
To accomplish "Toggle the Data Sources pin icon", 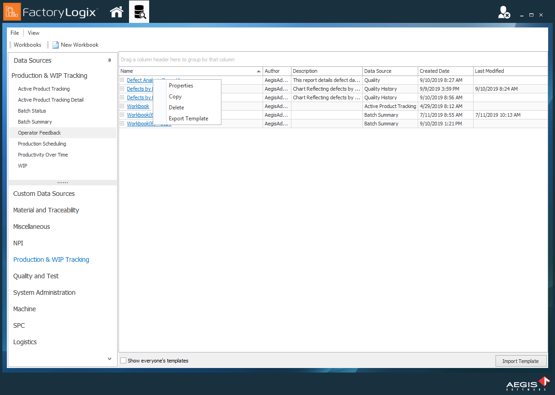I will [109, 60].
